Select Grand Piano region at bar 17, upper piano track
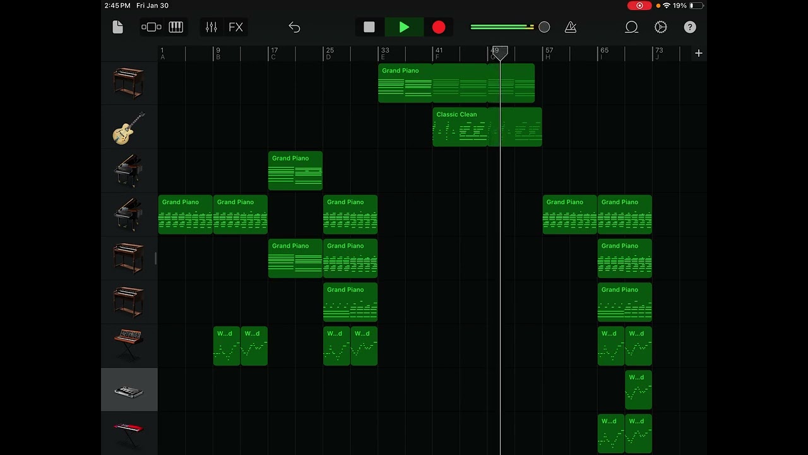 tap(295, 171)
